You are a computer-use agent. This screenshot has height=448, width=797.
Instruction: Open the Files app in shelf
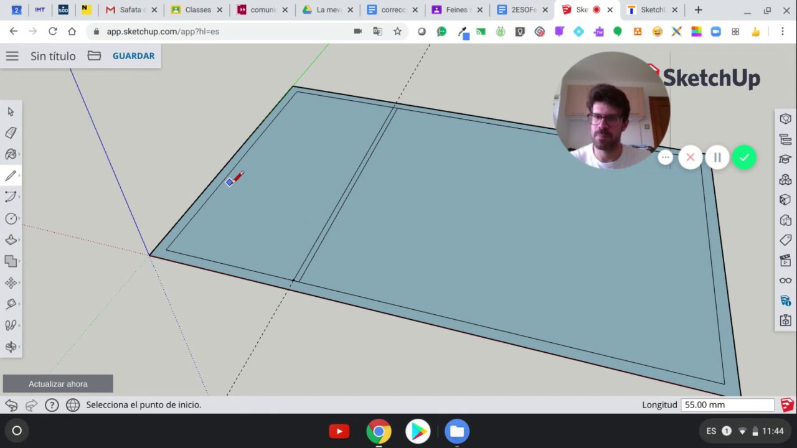(457, 431)
